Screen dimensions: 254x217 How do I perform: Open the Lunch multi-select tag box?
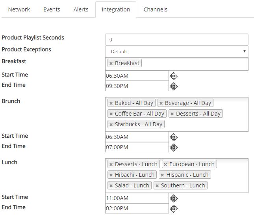pyautogui.click(x=177, y=176)
